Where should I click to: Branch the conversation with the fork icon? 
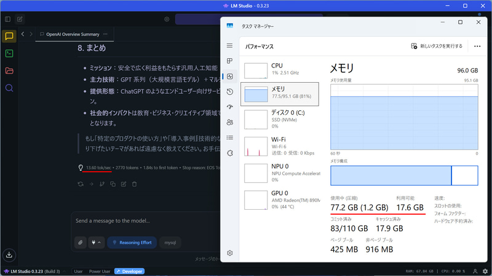point(102,184)
